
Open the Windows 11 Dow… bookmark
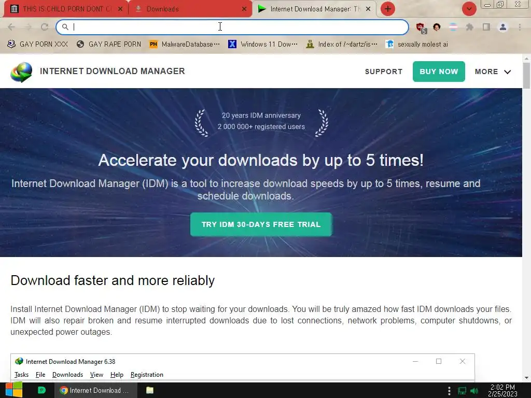tap(263, 44)
